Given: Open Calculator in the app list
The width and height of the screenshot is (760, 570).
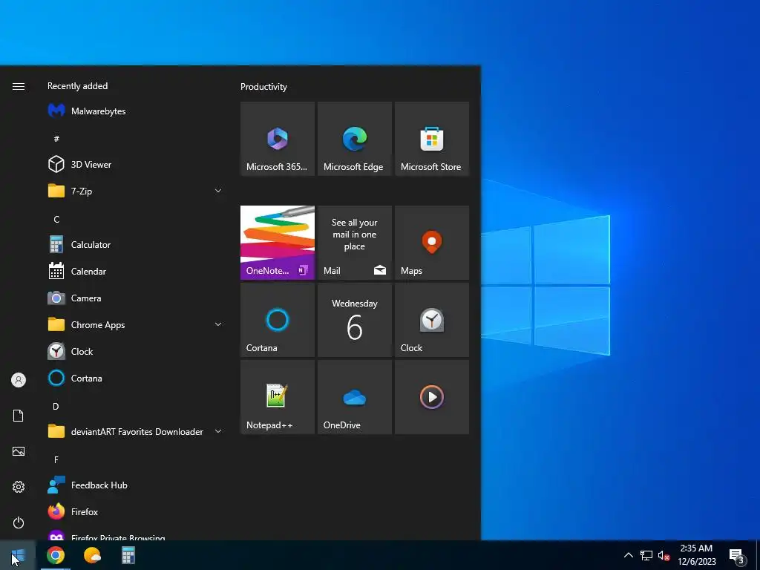Looking at the screenshot, I should tap(135, 245).
